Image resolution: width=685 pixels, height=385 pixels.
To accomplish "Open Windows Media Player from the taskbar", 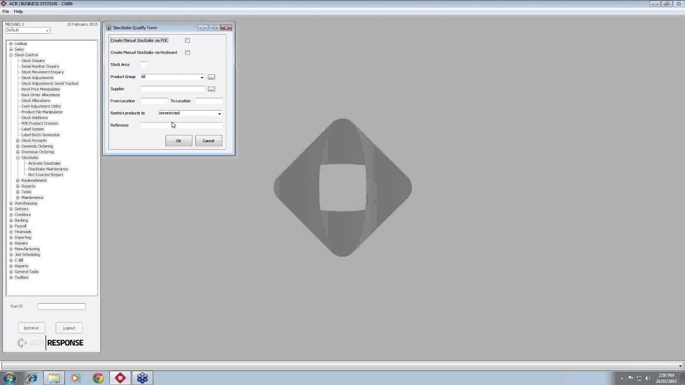I will coord(75,378).
